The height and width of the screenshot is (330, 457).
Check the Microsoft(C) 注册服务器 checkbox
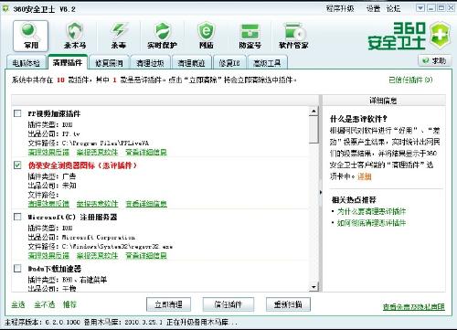coord(17,217)
